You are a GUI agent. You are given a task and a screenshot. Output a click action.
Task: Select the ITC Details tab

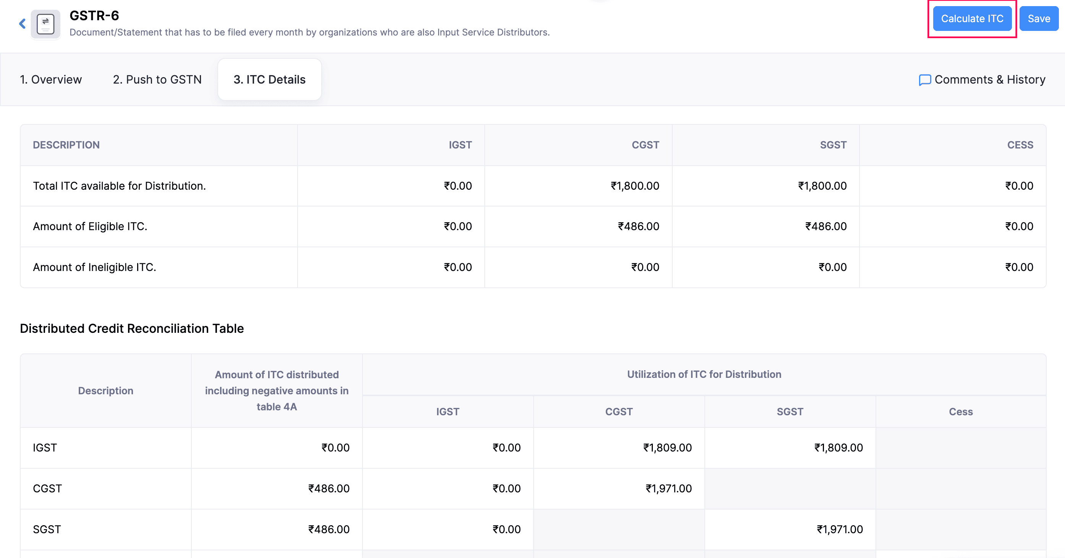tap(269, 79)
